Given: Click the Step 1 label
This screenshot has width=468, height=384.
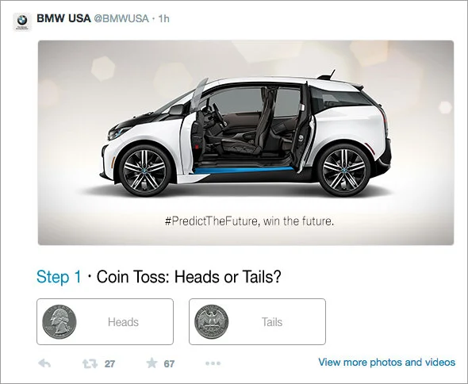Looking at the screenshot, I should (x=59, y=277).
